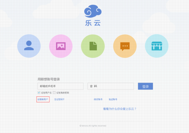
Task: Open the orange messages chat bubble icon
Action: [125, 46]
